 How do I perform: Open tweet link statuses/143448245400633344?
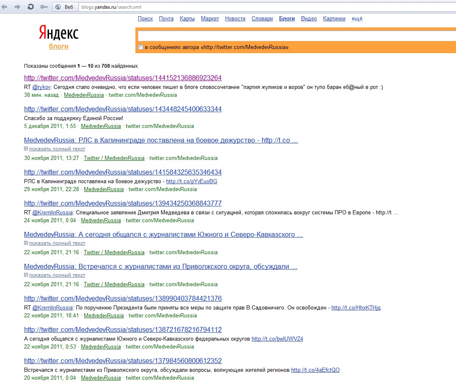[123, 109]
